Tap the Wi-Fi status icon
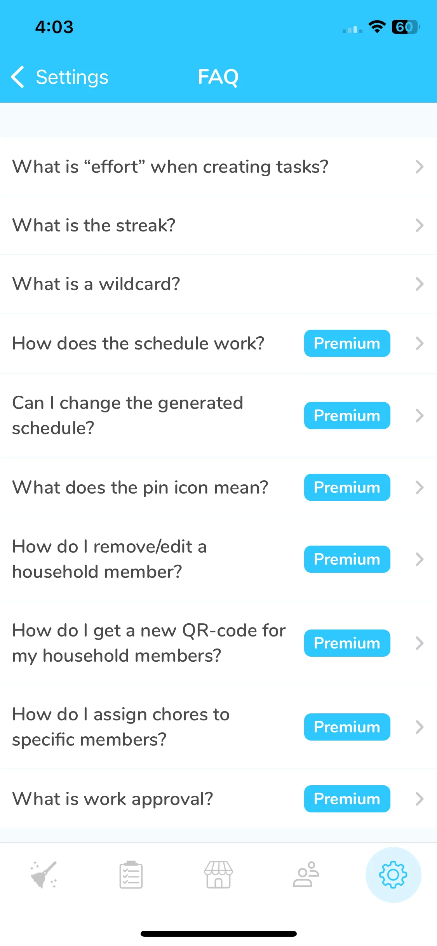This screenshot has height=946, width=437. 377,27
